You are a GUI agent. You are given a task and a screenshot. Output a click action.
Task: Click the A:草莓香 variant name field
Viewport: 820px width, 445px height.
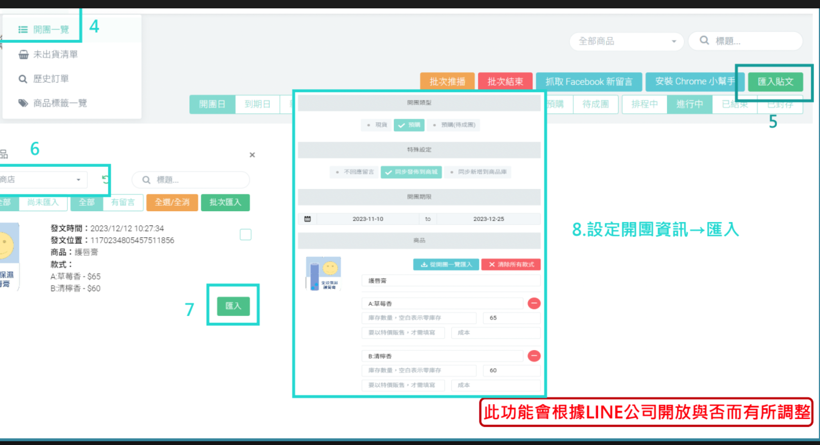442,304
